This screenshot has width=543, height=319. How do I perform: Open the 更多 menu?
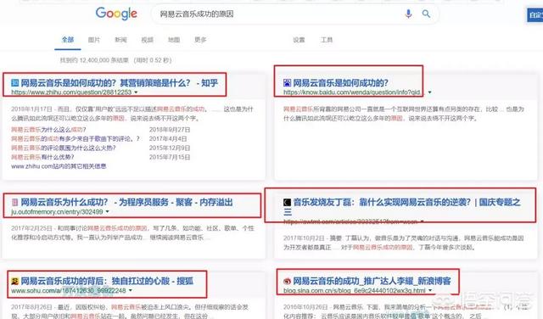coord(200,40)
